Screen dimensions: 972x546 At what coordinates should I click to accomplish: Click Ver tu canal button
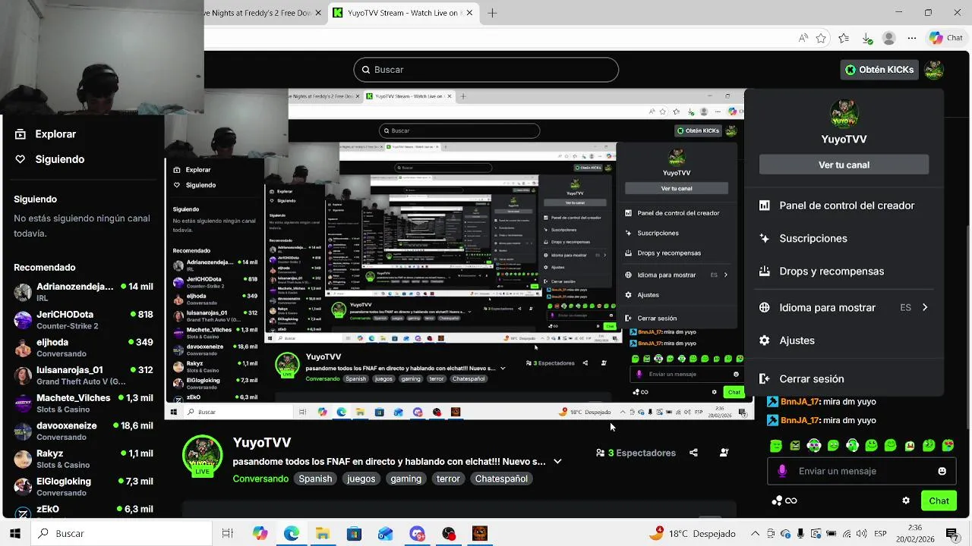tap(844, 165)
